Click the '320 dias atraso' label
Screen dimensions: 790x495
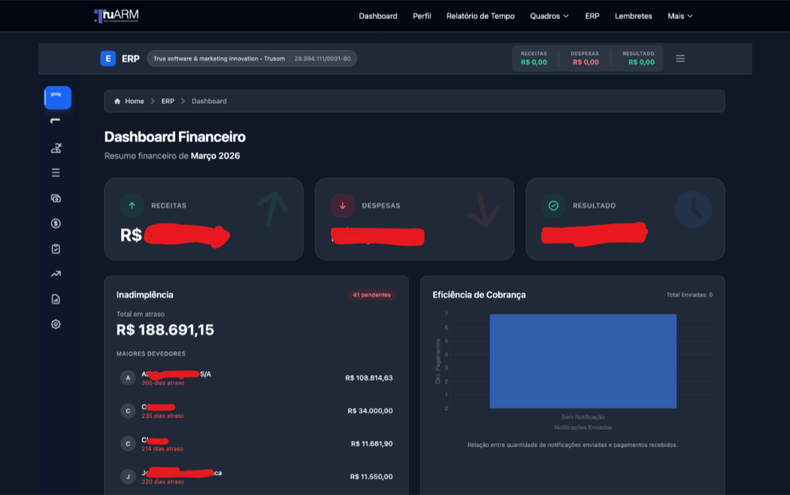pyautogui.click(x=163, y=482)
